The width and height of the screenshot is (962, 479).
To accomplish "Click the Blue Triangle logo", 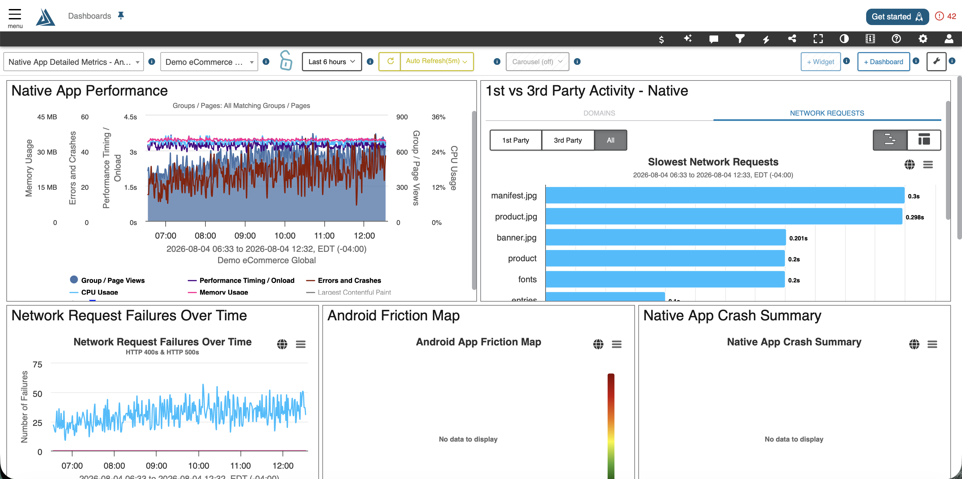I will (x=45, y=17).
